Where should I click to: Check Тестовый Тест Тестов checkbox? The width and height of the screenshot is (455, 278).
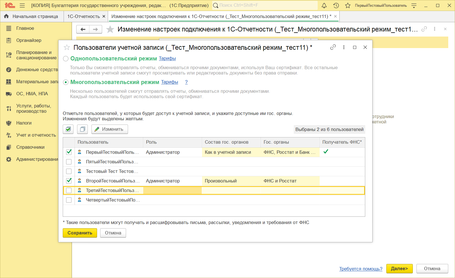[69, 171]
